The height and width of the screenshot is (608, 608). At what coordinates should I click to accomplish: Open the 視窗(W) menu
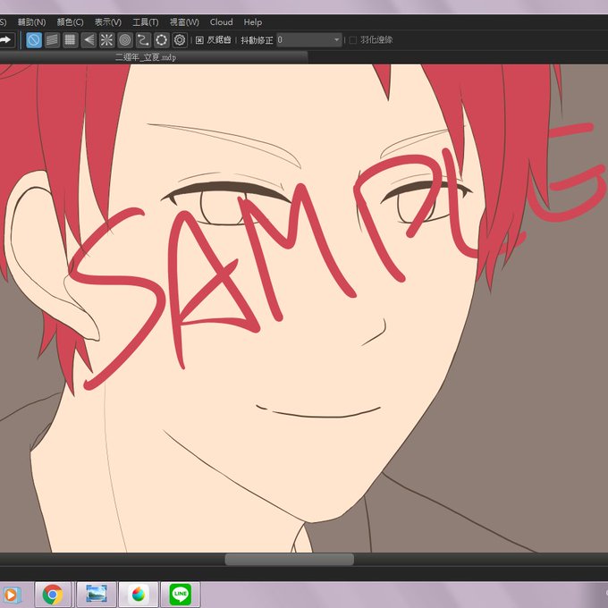[184, 22]
